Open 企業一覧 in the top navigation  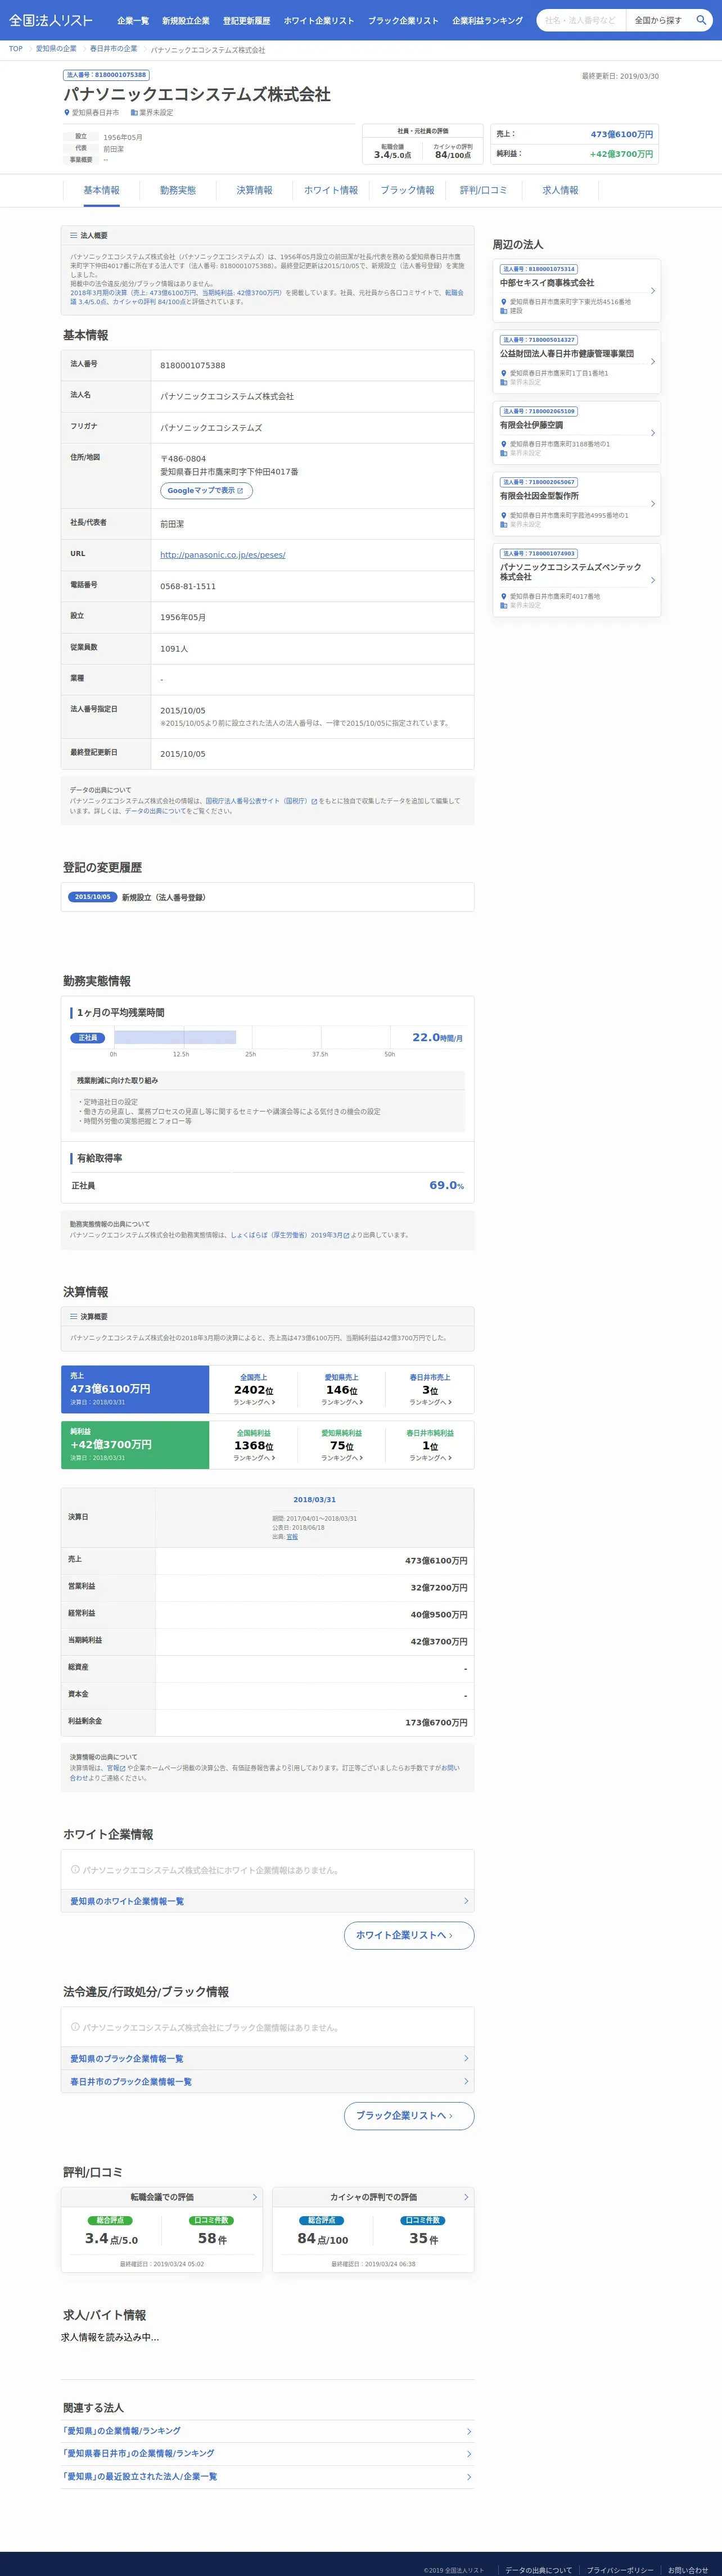pos(133,21)
